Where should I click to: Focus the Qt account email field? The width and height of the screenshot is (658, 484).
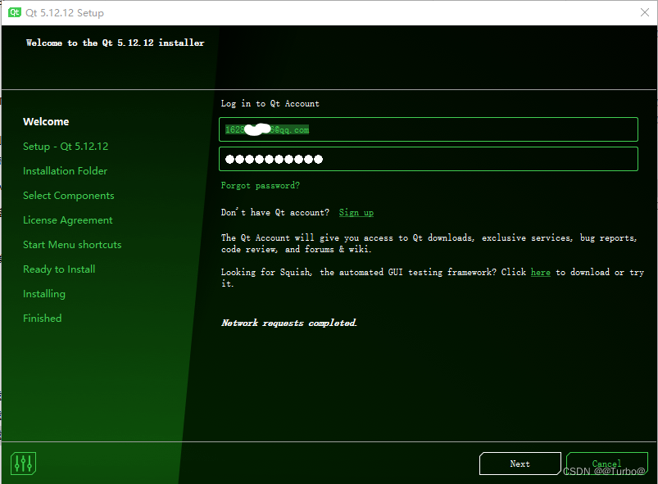(429, 129)
